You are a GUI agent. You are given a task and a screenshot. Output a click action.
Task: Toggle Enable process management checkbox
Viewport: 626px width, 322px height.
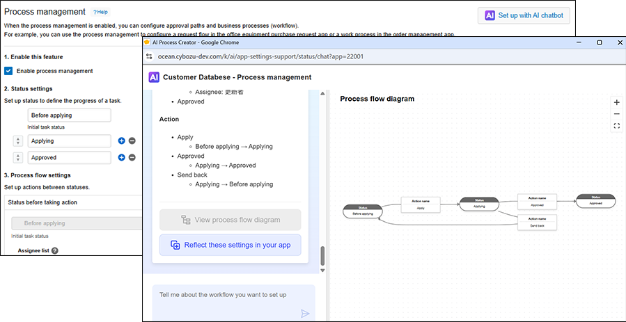8,71
